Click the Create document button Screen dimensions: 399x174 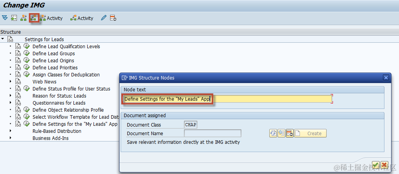tap(310, 133)
